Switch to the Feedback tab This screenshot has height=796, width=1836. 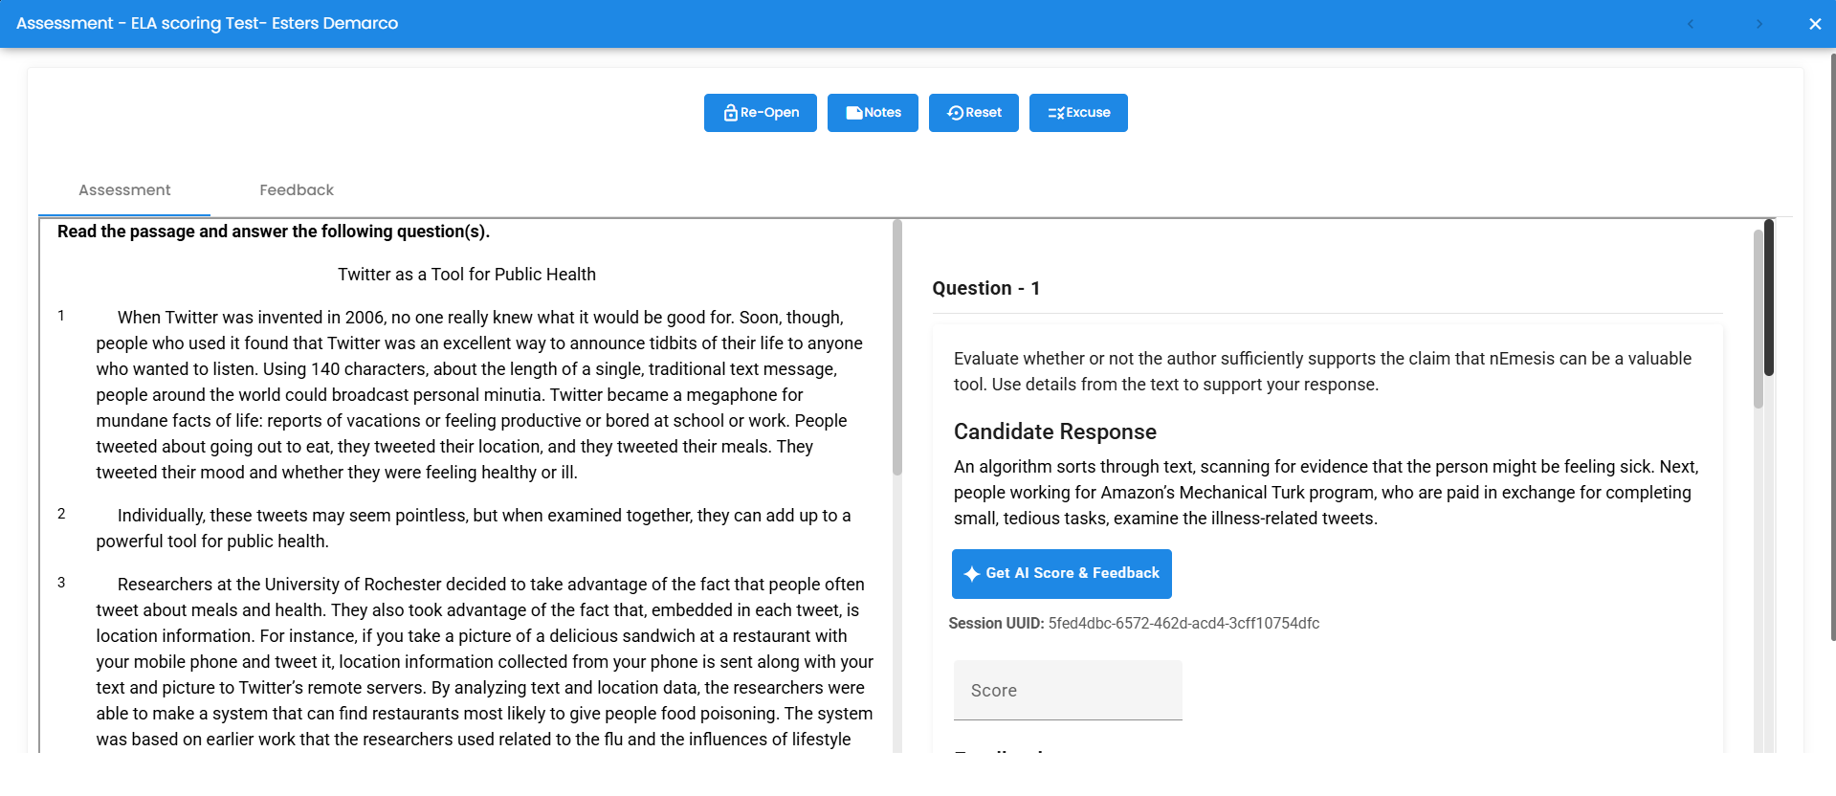(x=296, y=189)
